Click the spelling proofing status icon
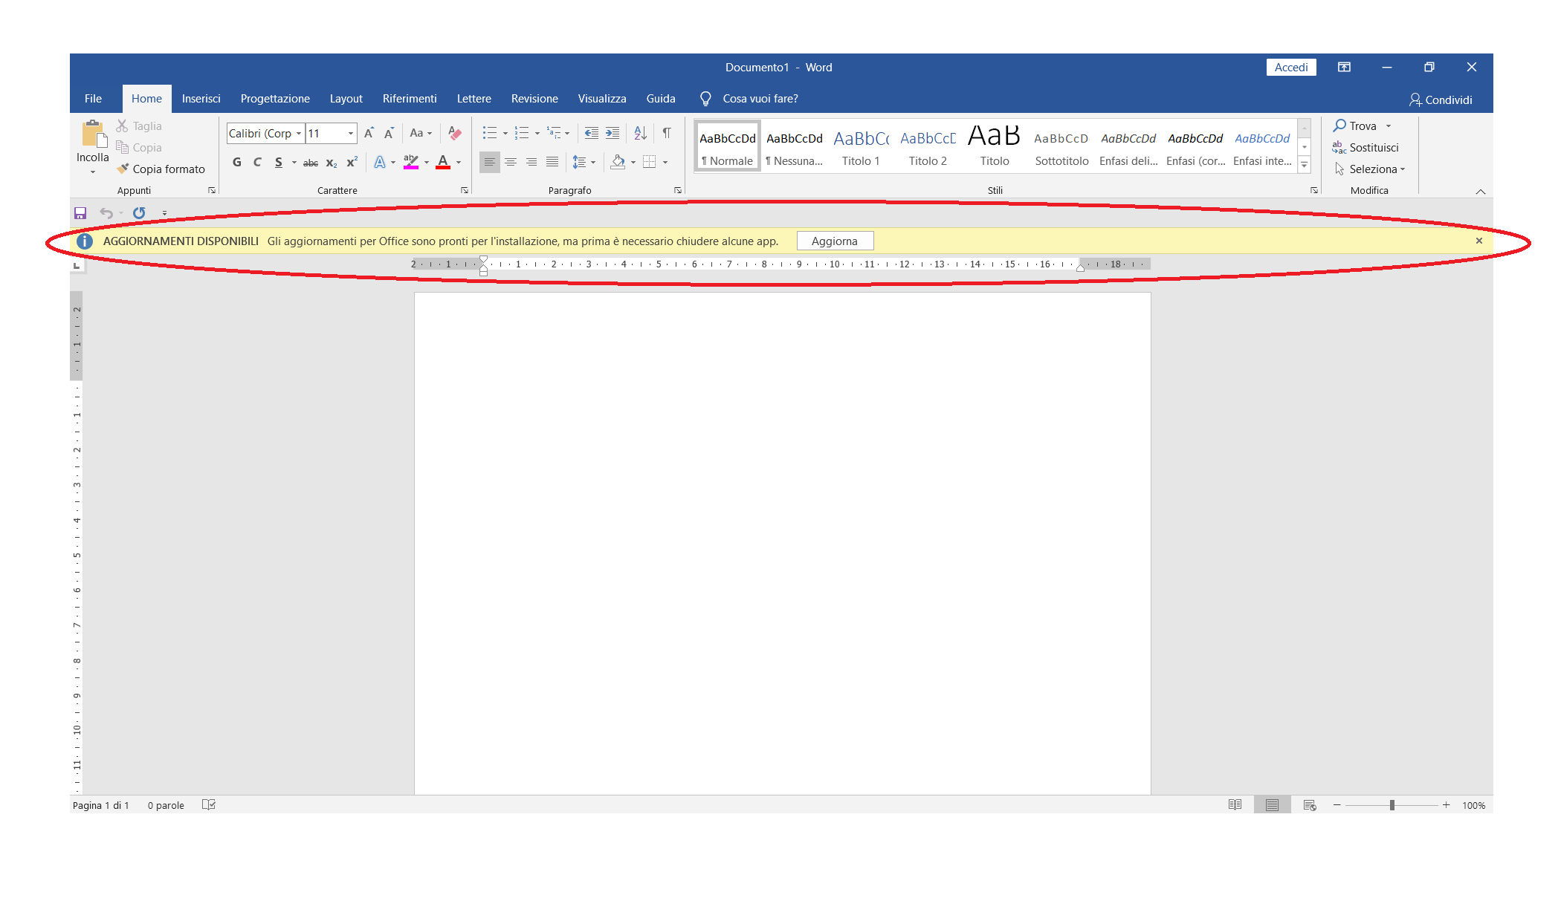Image resolution: width=1561 pixels, height=921 pixels. click(x=209, y=805)
